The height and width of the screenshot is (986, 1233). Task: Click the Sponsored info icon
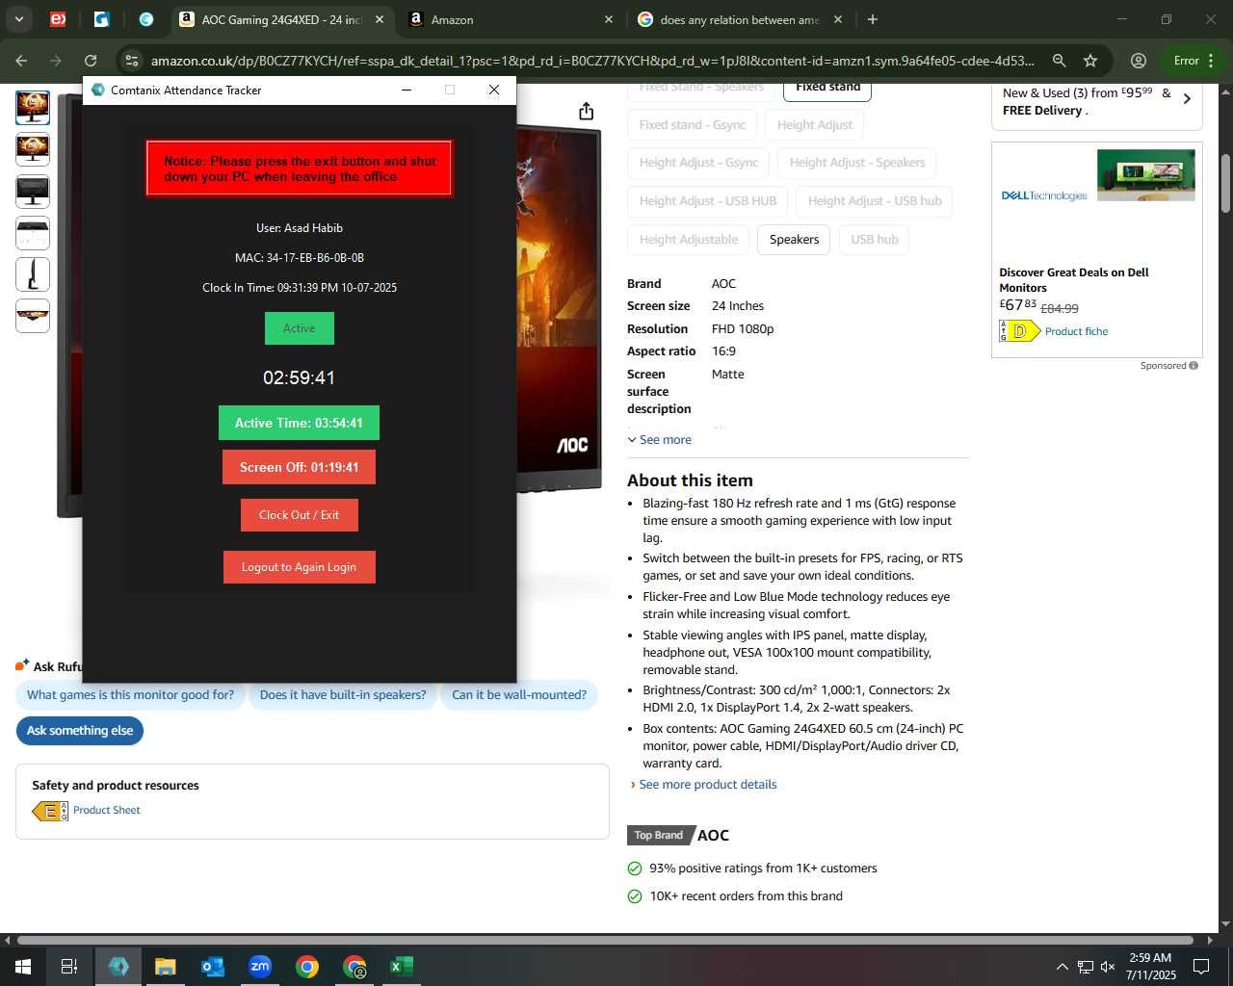(x=1194, y=366)
